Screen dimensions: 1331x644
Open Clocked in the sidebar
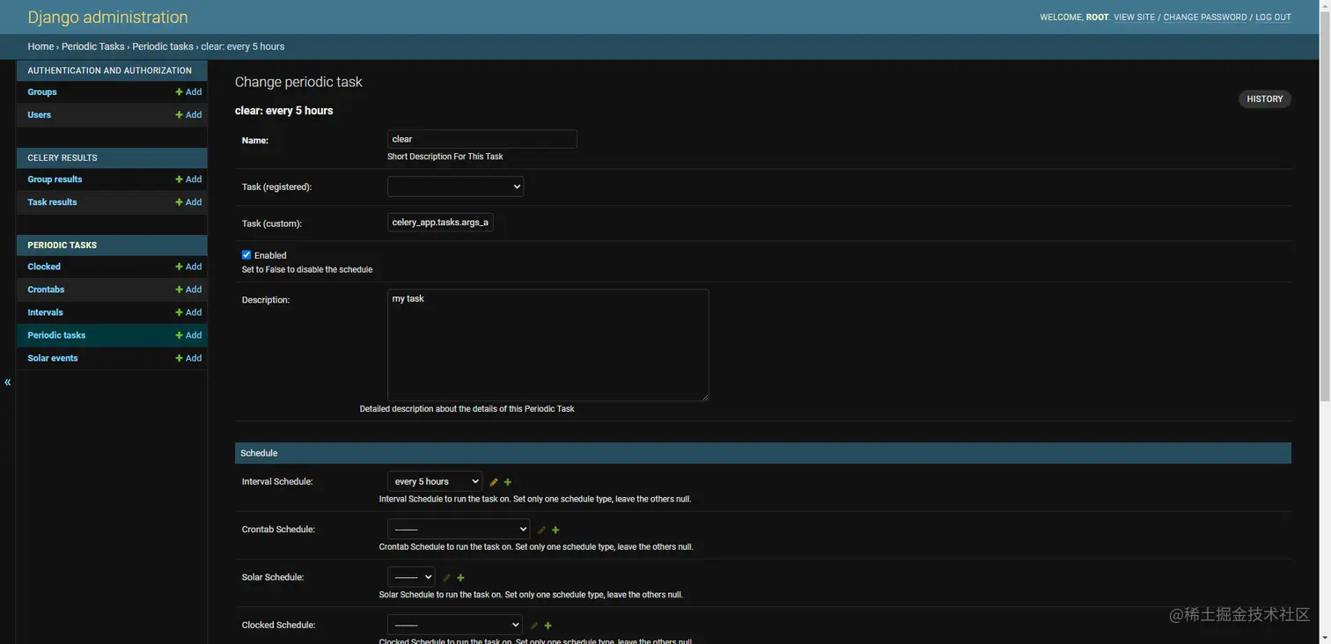(x=44, y=267)
